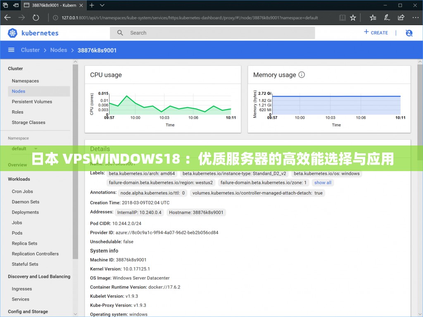
Task: Click the arch: amd64 label chip
Action: pyautogui.click(x=142, y=174)
